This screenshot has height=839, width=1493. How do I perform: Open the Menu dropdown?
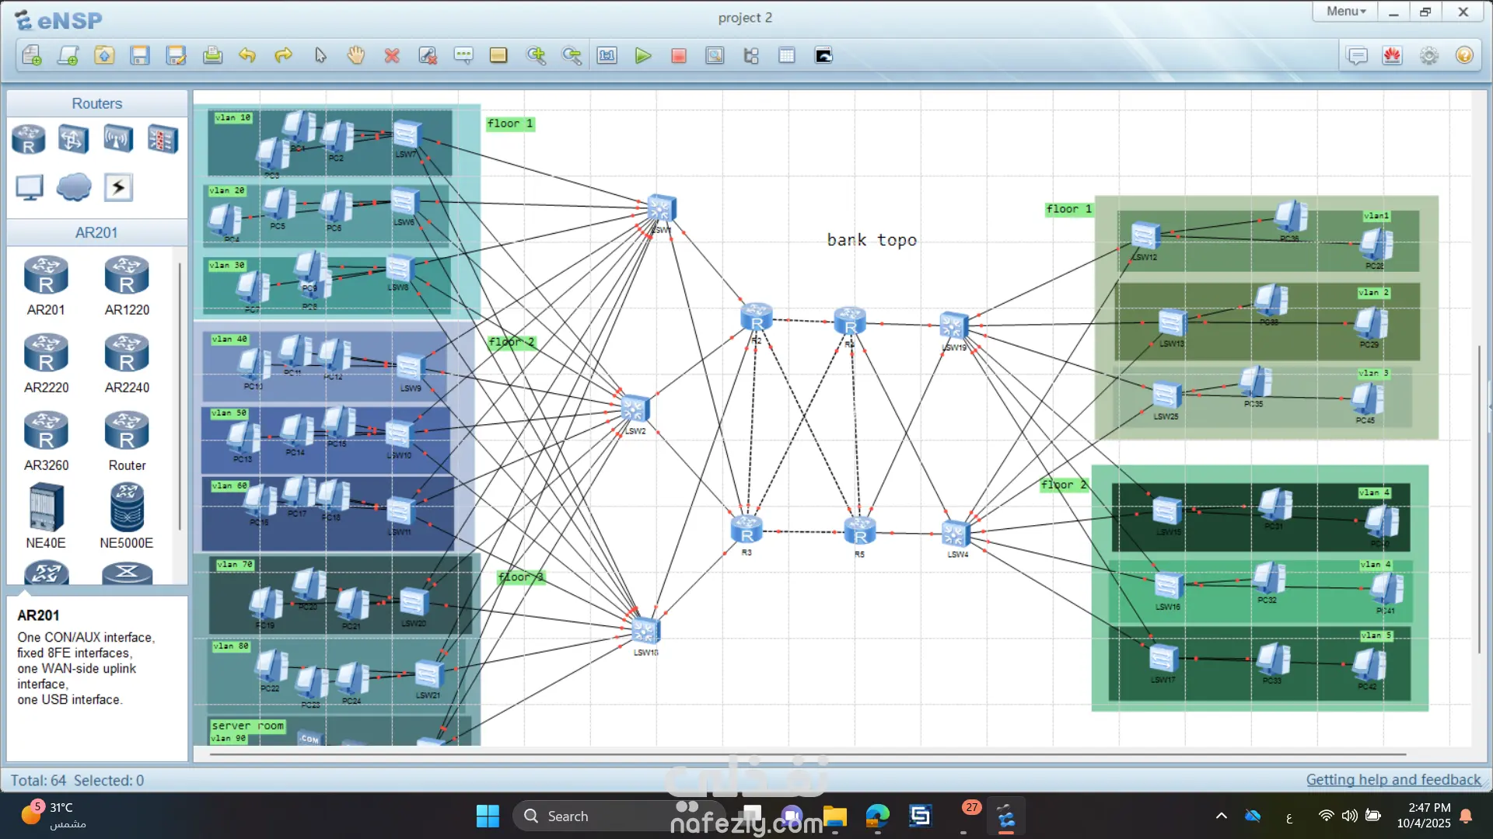click(x=1345, y=12)
